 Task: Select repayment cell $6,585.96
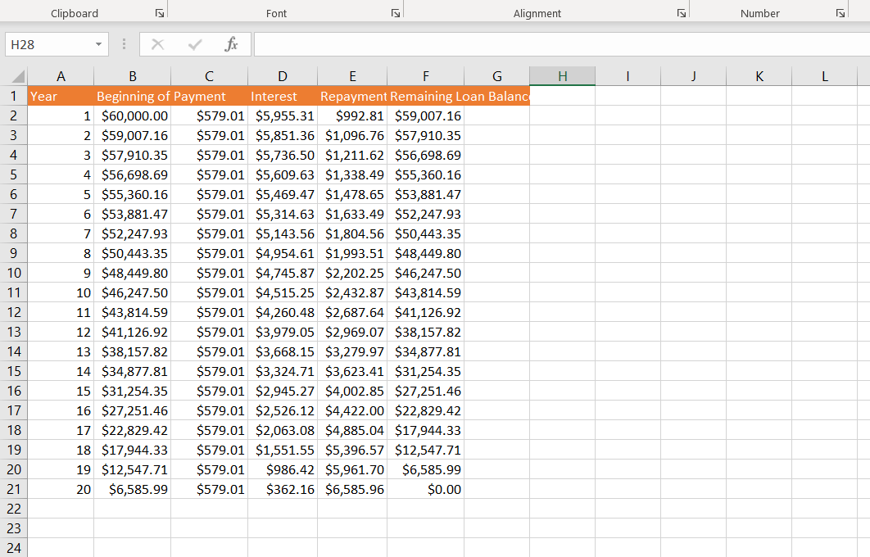pos(352,489)
